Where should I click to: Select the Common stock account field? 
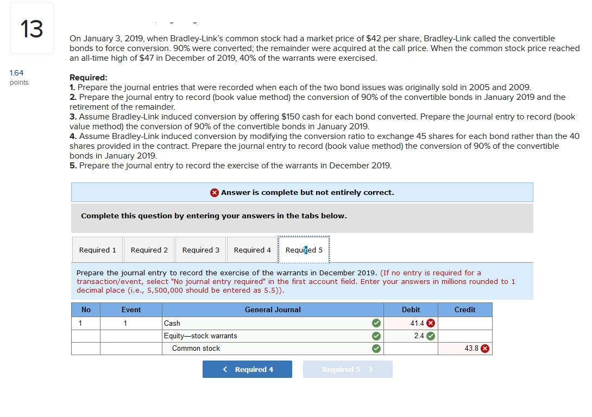273,349
